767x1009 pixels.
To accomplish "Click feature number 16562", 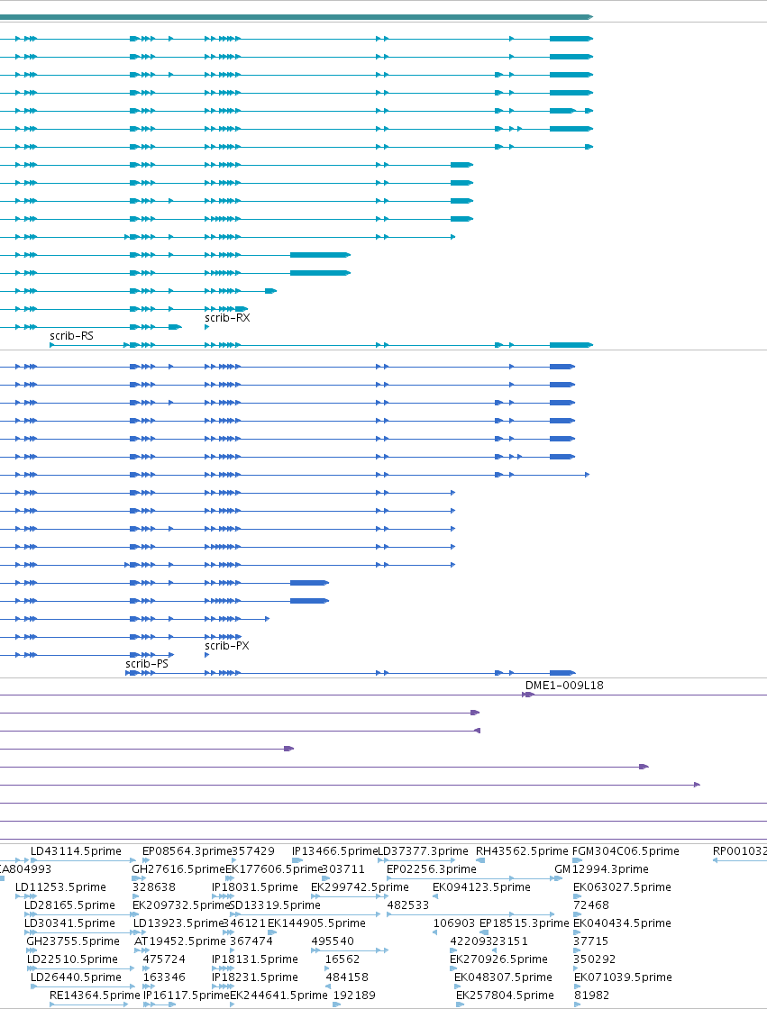I will 342,959.
